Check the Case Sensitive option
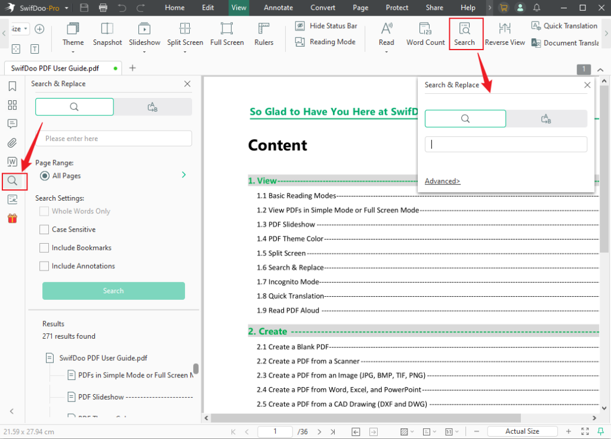 click(x=44, y=229)
